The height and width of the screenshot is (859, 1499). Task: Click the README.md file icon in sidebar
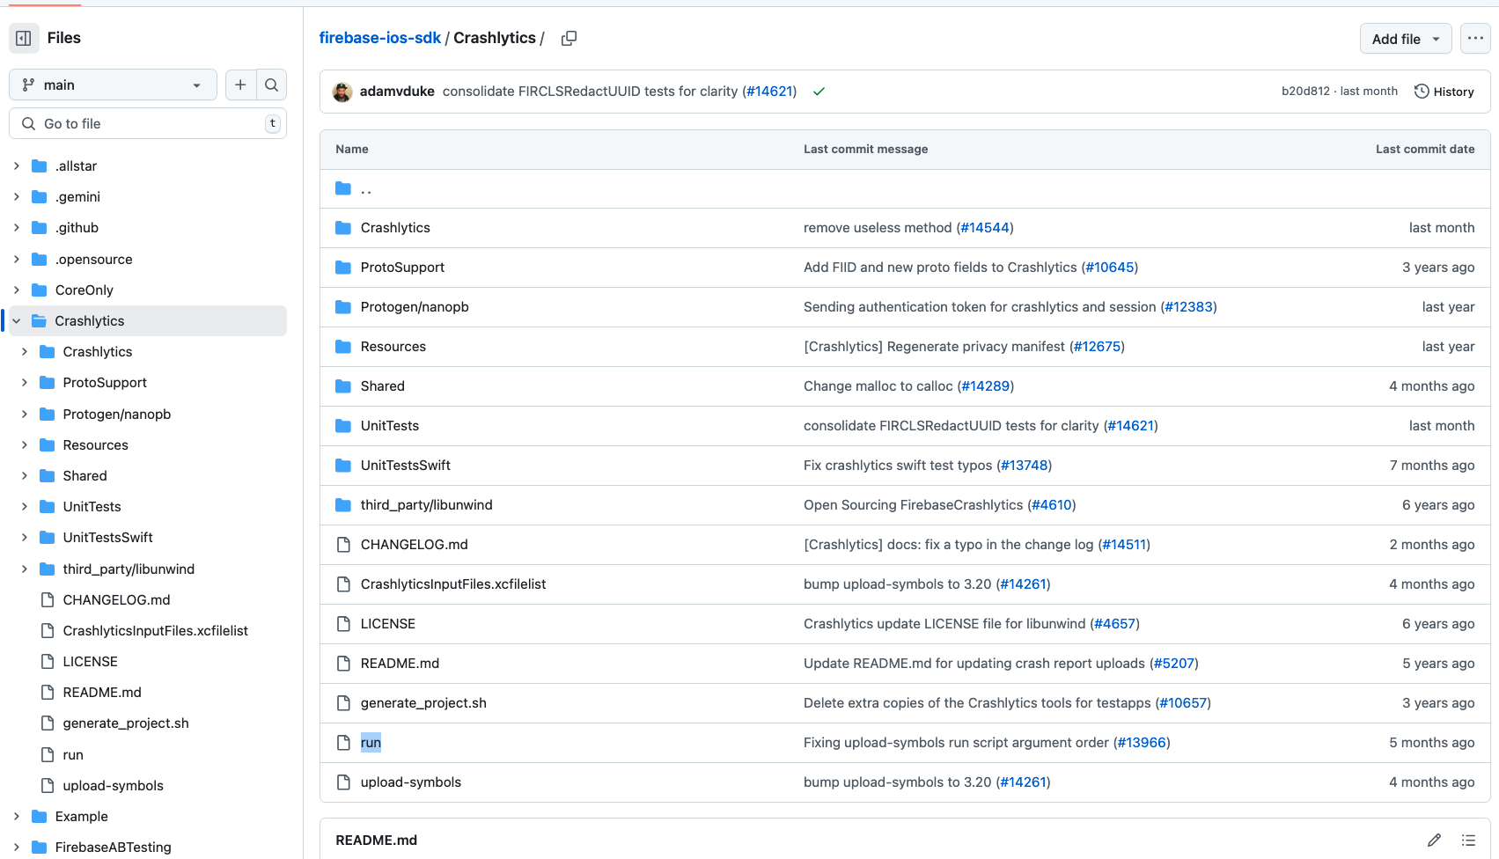(x=48, y=692)
